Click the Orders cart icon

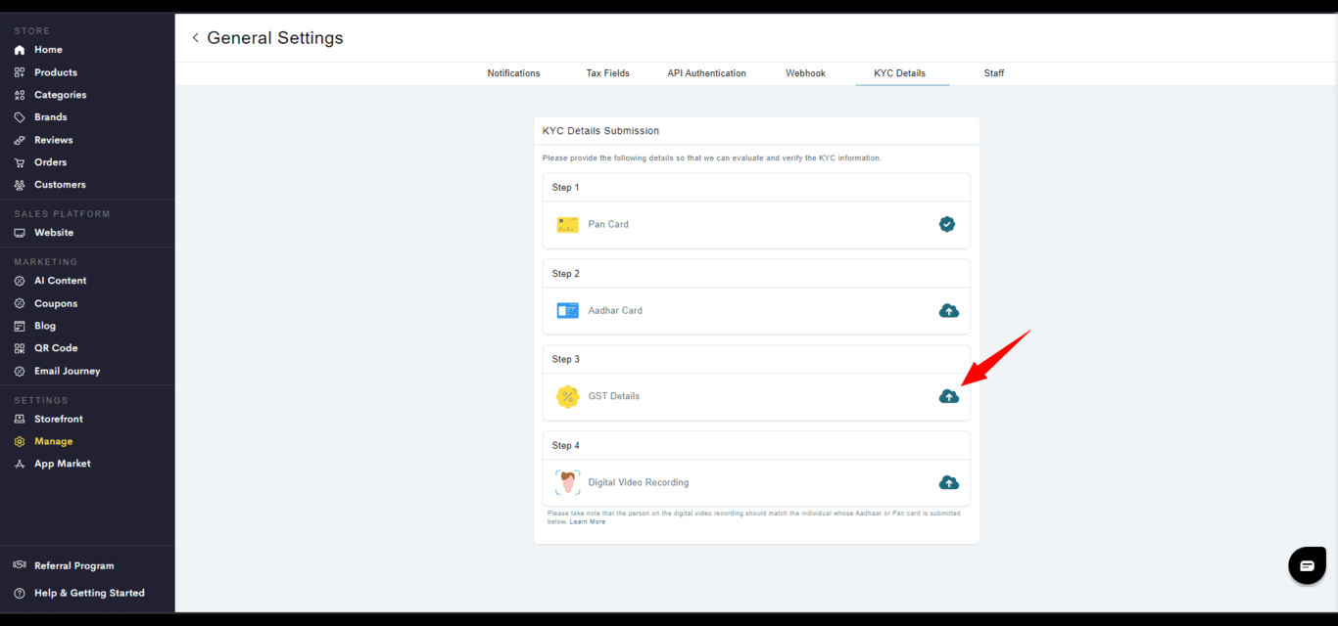click(x=20, y=162)
